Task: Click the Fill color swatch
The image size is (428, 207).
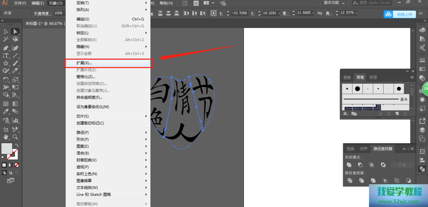Action: click(7, 149)
